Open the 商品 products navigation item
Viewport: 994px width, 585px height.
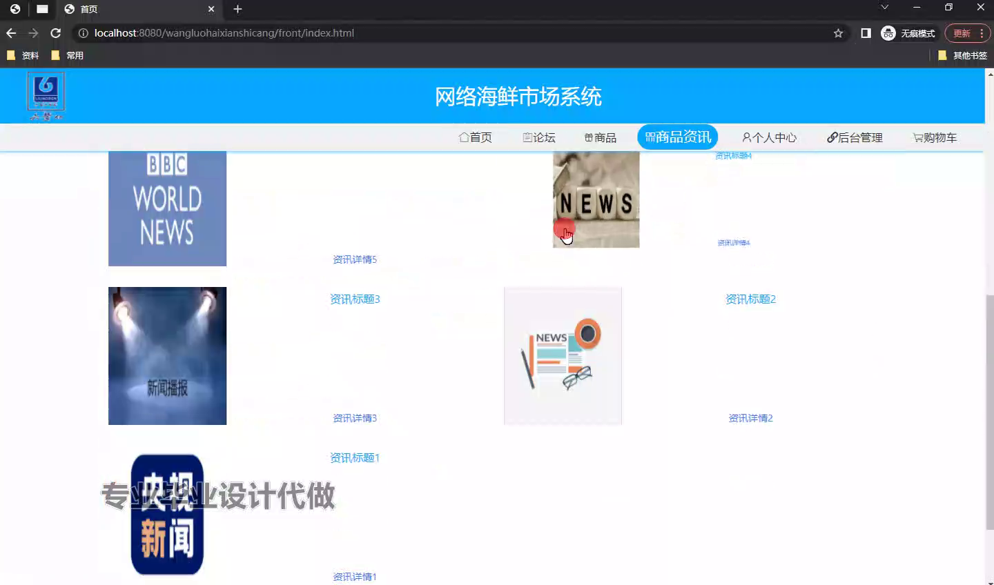[x=601, y=137]
